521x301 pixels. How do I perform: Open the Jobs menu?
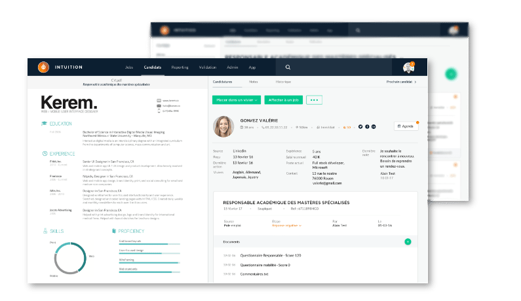(x=129, y=67)
